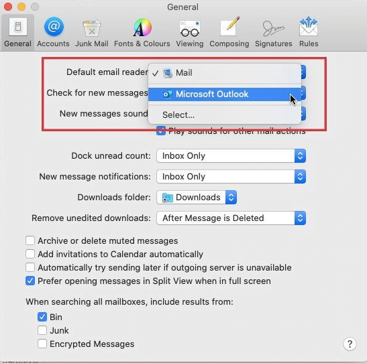Enable Archive or delete muted messages
This screenshot has height=363, width=367.
tap(30, 240)
